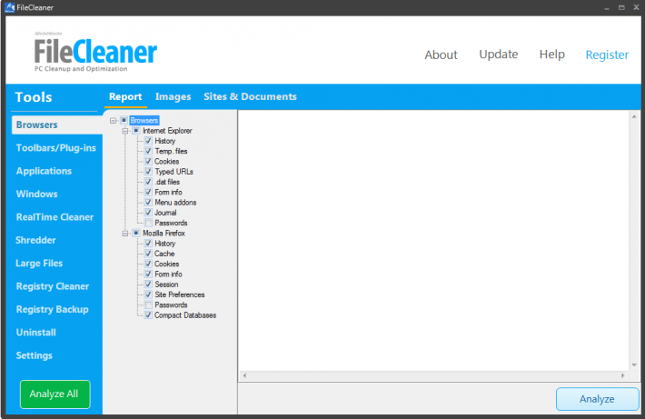Click the Register link
Viewport: 645px width, 419px height.
(607, 55)
